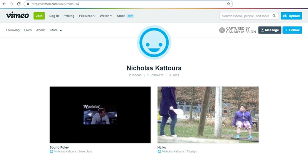
Task: Click the search magnifier icon
Action: pos(274,16)
